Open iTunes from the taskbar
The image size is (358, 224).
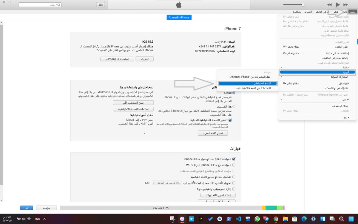coord(182,219)
